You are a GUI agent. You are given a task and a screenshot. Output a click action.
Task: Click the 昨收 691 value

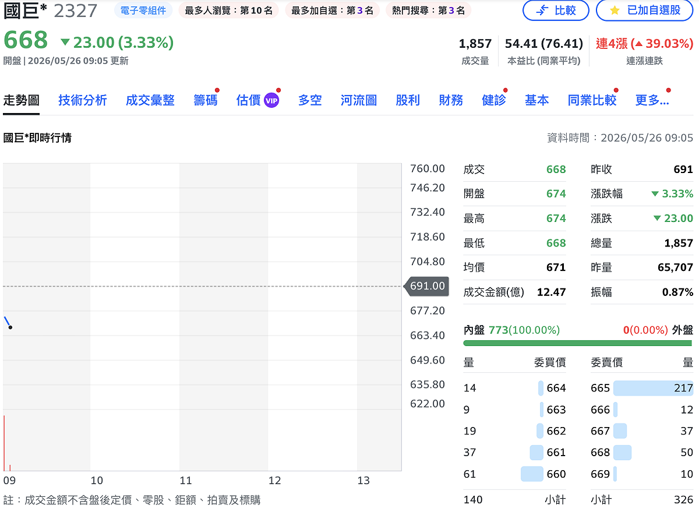tap(683, 170)
